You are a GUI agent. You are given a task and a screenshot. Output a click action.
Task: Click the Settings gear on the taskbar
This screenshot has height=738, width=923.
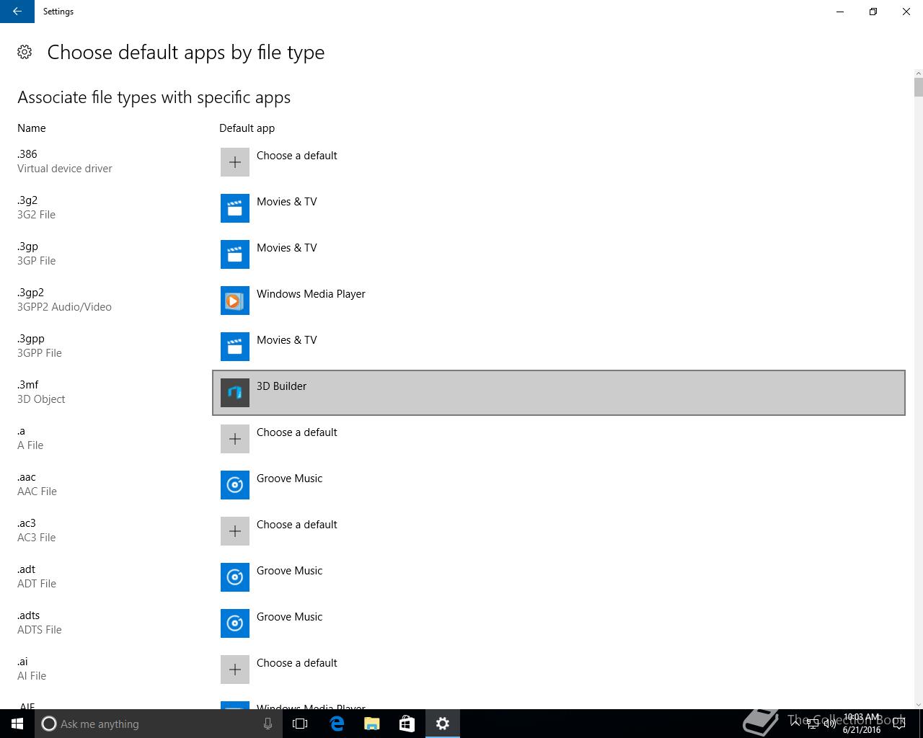pyautogui.click(x=443, y=724)
